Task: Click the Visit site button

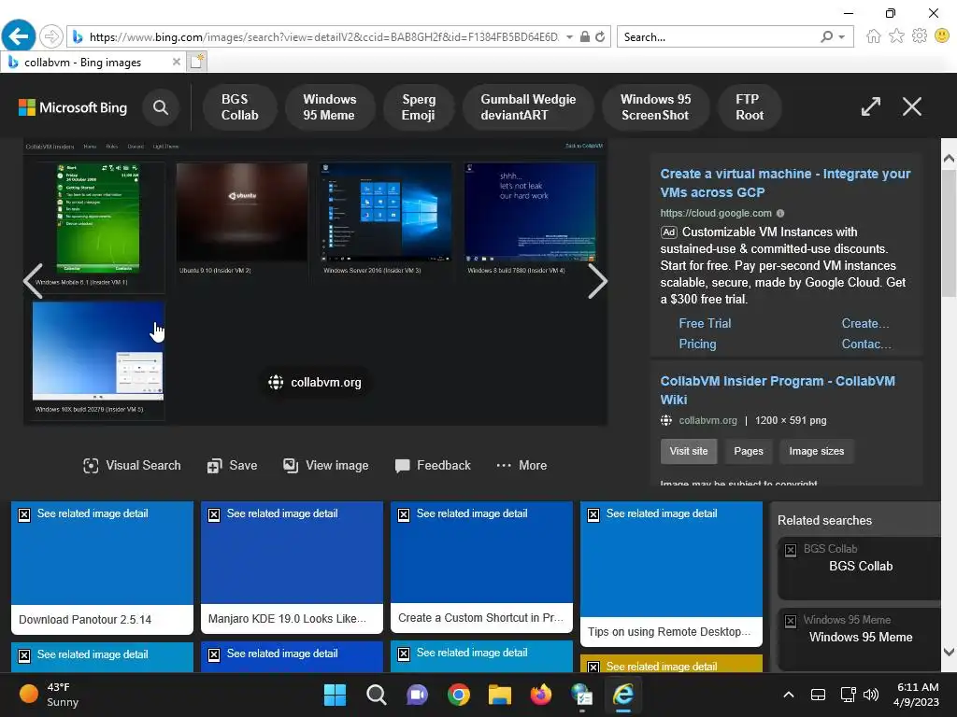Action: 689,451
